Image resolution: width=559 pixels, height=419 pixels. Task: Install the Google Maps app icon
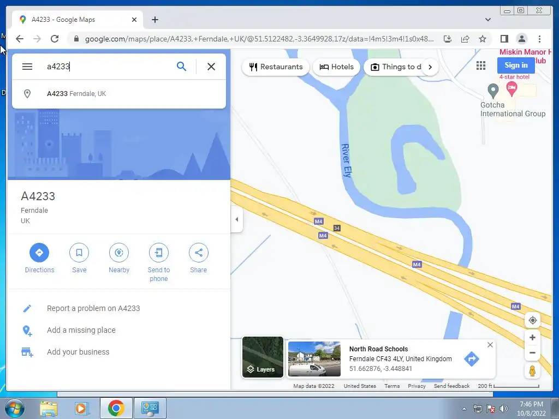pos(448,39)
